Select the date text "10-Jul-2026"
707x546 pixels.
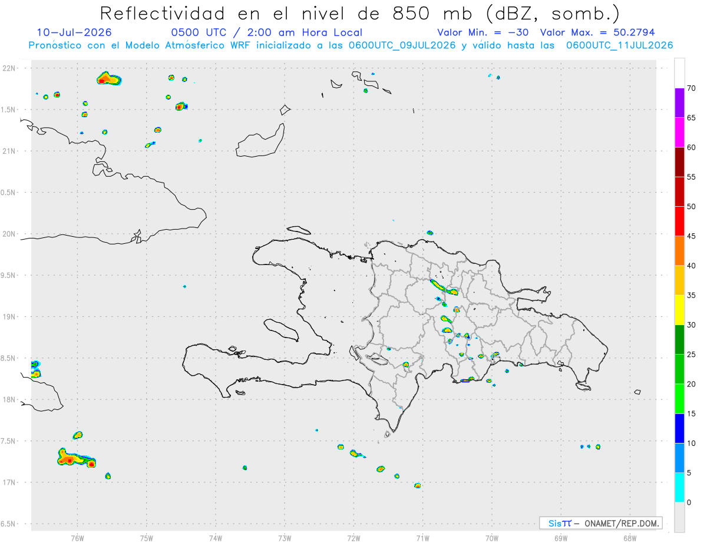(74, 32)
